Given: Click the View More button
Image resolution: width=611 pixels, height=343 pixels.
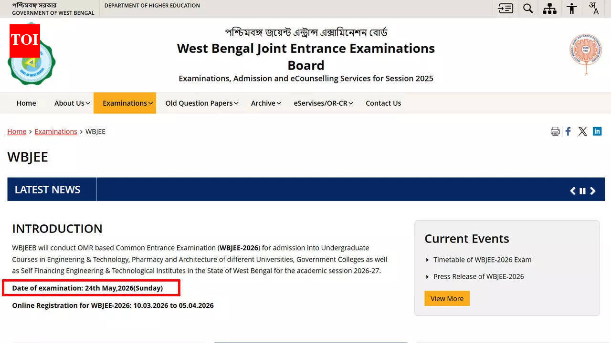Looking at the screenshot, I should click(x=447, y=298).
